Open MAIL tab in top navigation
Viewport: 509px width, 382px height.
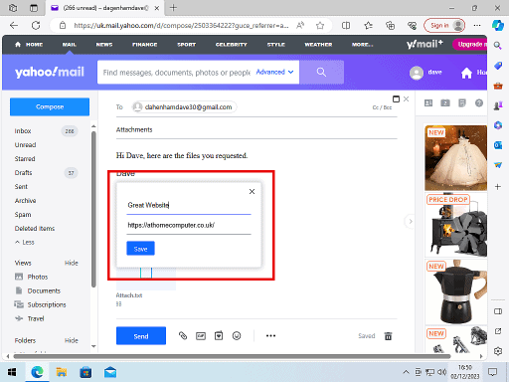pos(70,45)
